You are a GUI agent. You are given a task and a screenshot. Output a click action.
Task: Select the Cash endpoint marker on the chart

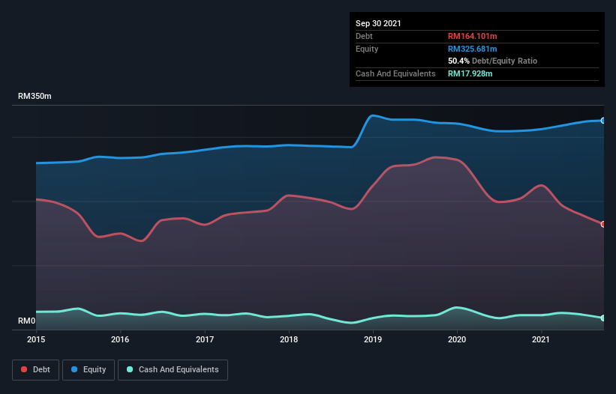click(x=603, y=318)
